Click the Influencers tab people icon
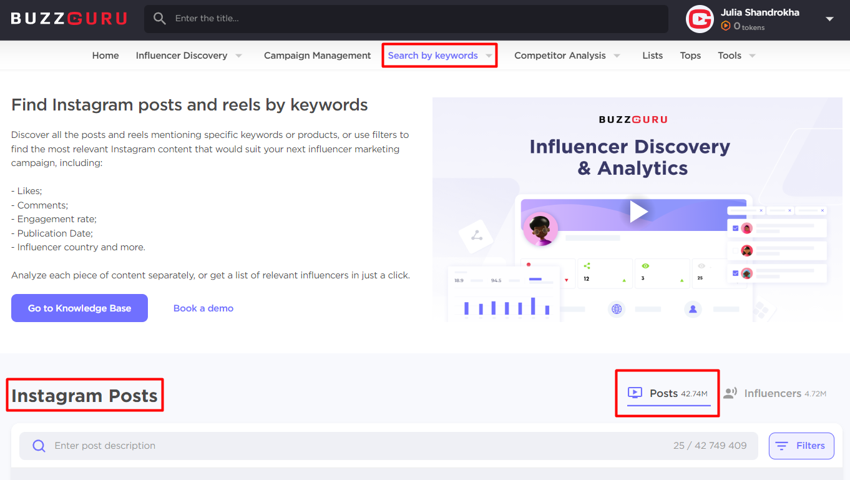This screenshot has width=850, height=480. [730, 393]
